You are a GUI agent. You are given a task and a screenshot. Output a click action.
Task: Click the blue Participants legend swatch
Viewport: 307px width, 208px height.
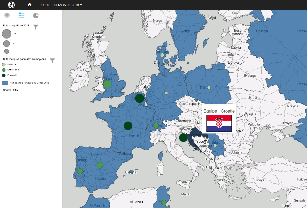pos(5,83)
